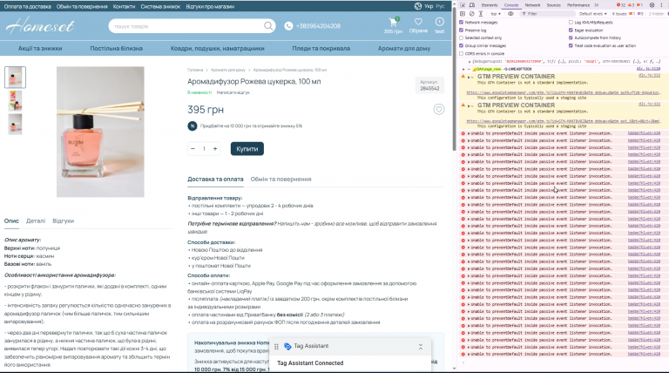Switch to DevTools Sources tab

[x=554, y=5]
